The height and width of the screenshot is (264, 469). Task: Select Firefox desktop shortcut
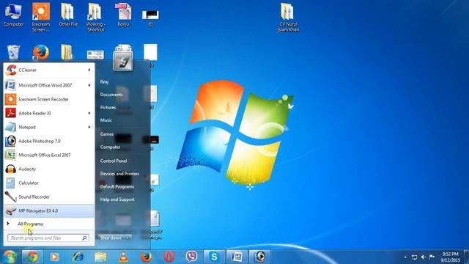point(41,52)
